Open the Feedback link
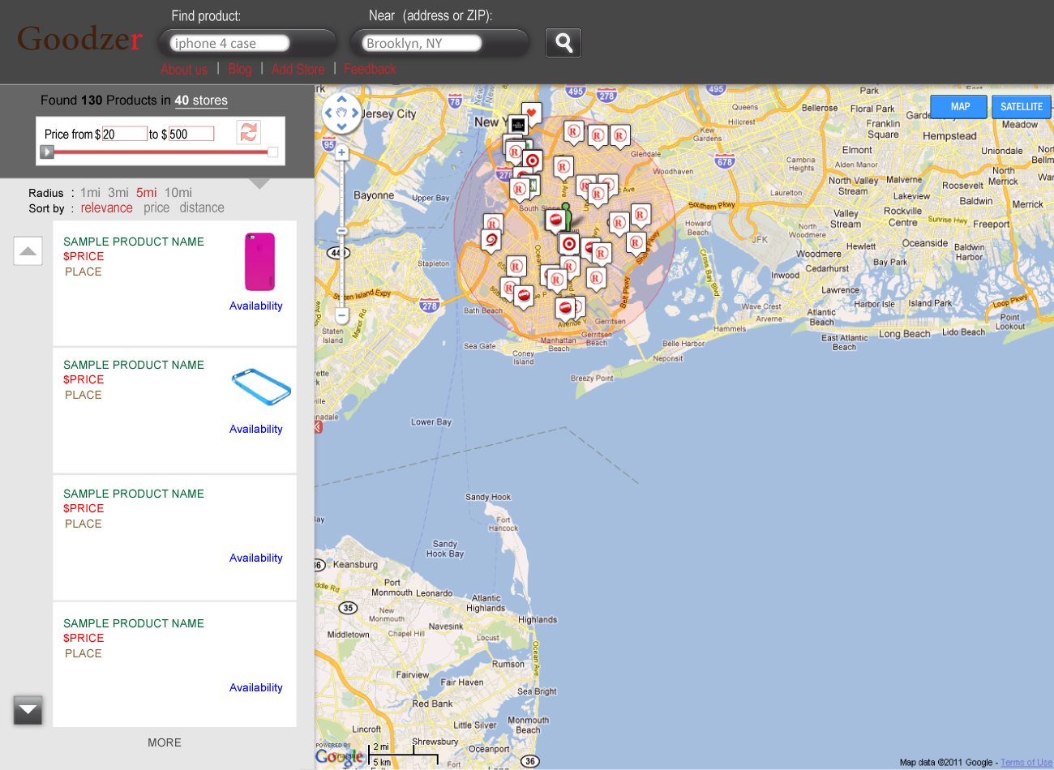 click(x=370, y=69)
